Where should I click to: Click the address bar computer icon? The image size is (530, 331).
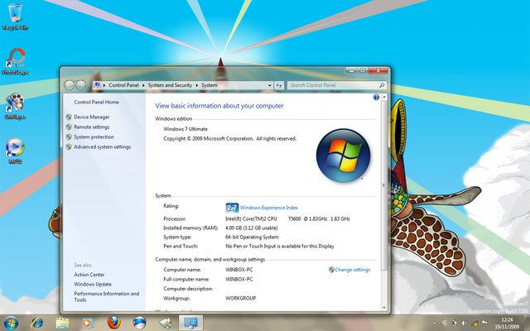[97, 85]
